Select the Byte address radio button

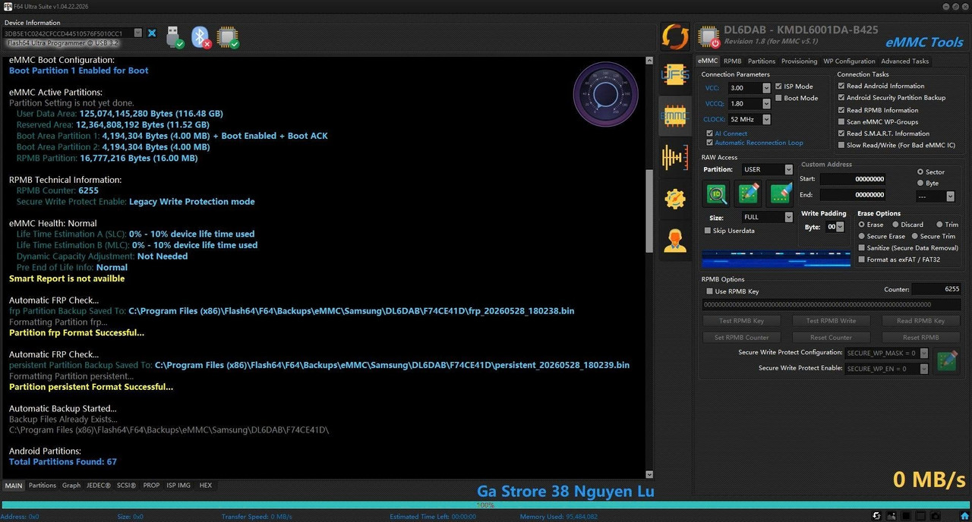tap(921, 183)
